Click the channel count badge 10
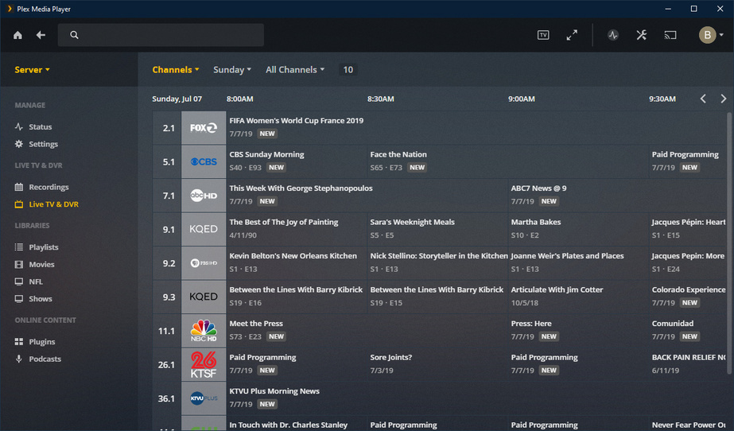Image resolution: width=734 pixels, height=431 pixels. point(348,70)
